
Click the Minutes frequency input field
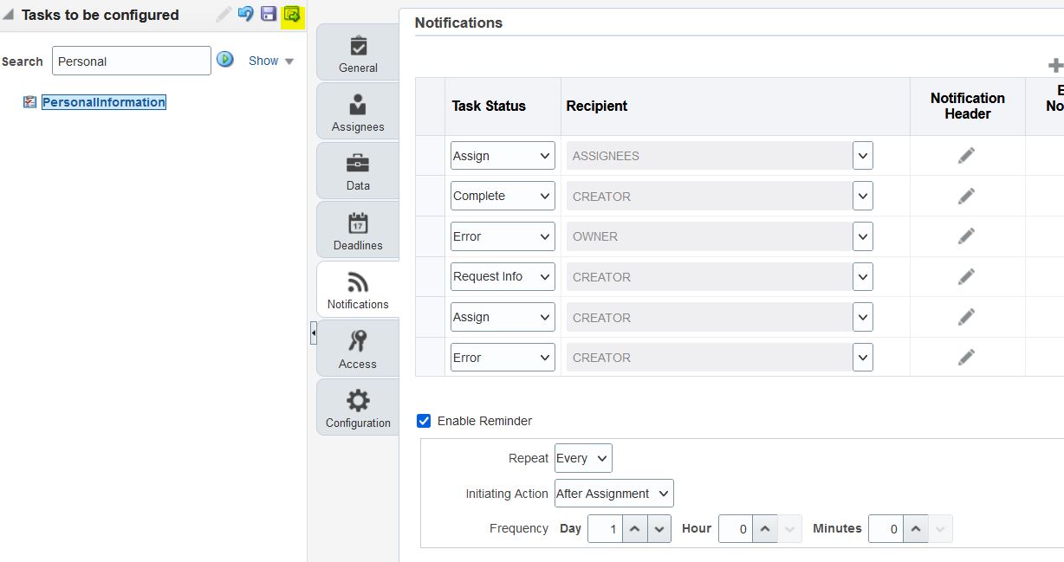[886, 529]
